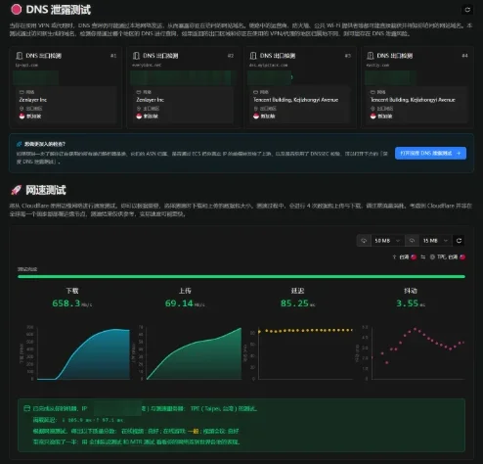Click Tencent Building, Kejizhongyi Avenue in card #3
The width and height of the screenshot is (483, 464).
[x=295, y=100]
